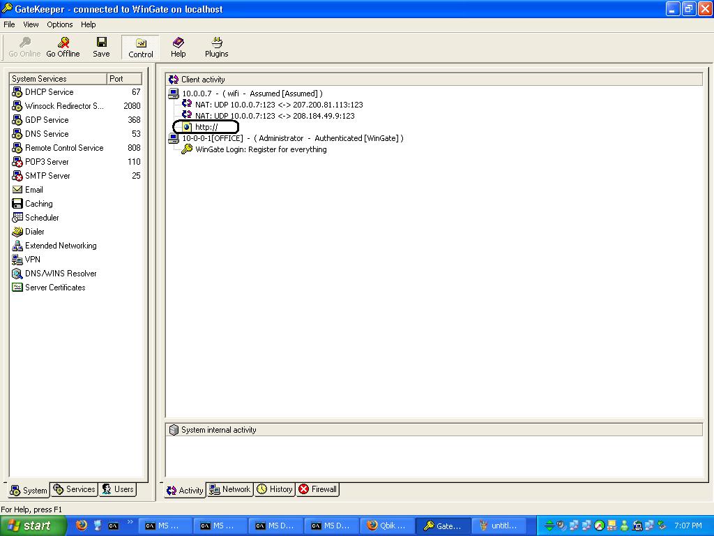Switch to the Network tab
714x536 pixels.
pyautogui.click(x=230, y=489)
